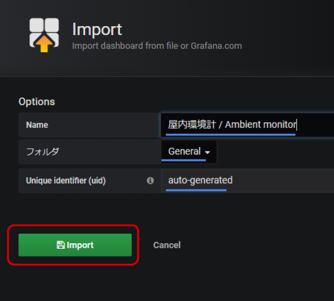Click the Import page title
Image resolution: width=334 pixels, height=301 pixels.
pos(97,29)
